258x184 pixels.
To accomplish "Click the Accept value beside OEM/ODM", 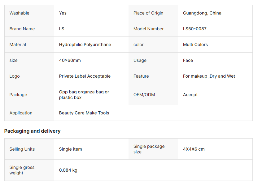I will 190,95.
